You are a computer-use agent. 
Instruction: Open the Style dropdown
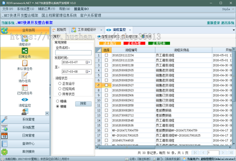[228, 9]
